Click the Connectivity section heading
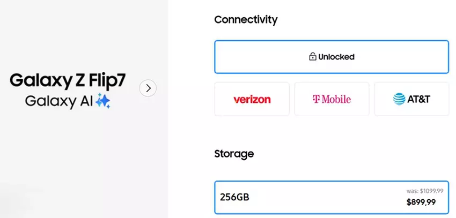The image size is (456, 218). (x=246, y=20)
